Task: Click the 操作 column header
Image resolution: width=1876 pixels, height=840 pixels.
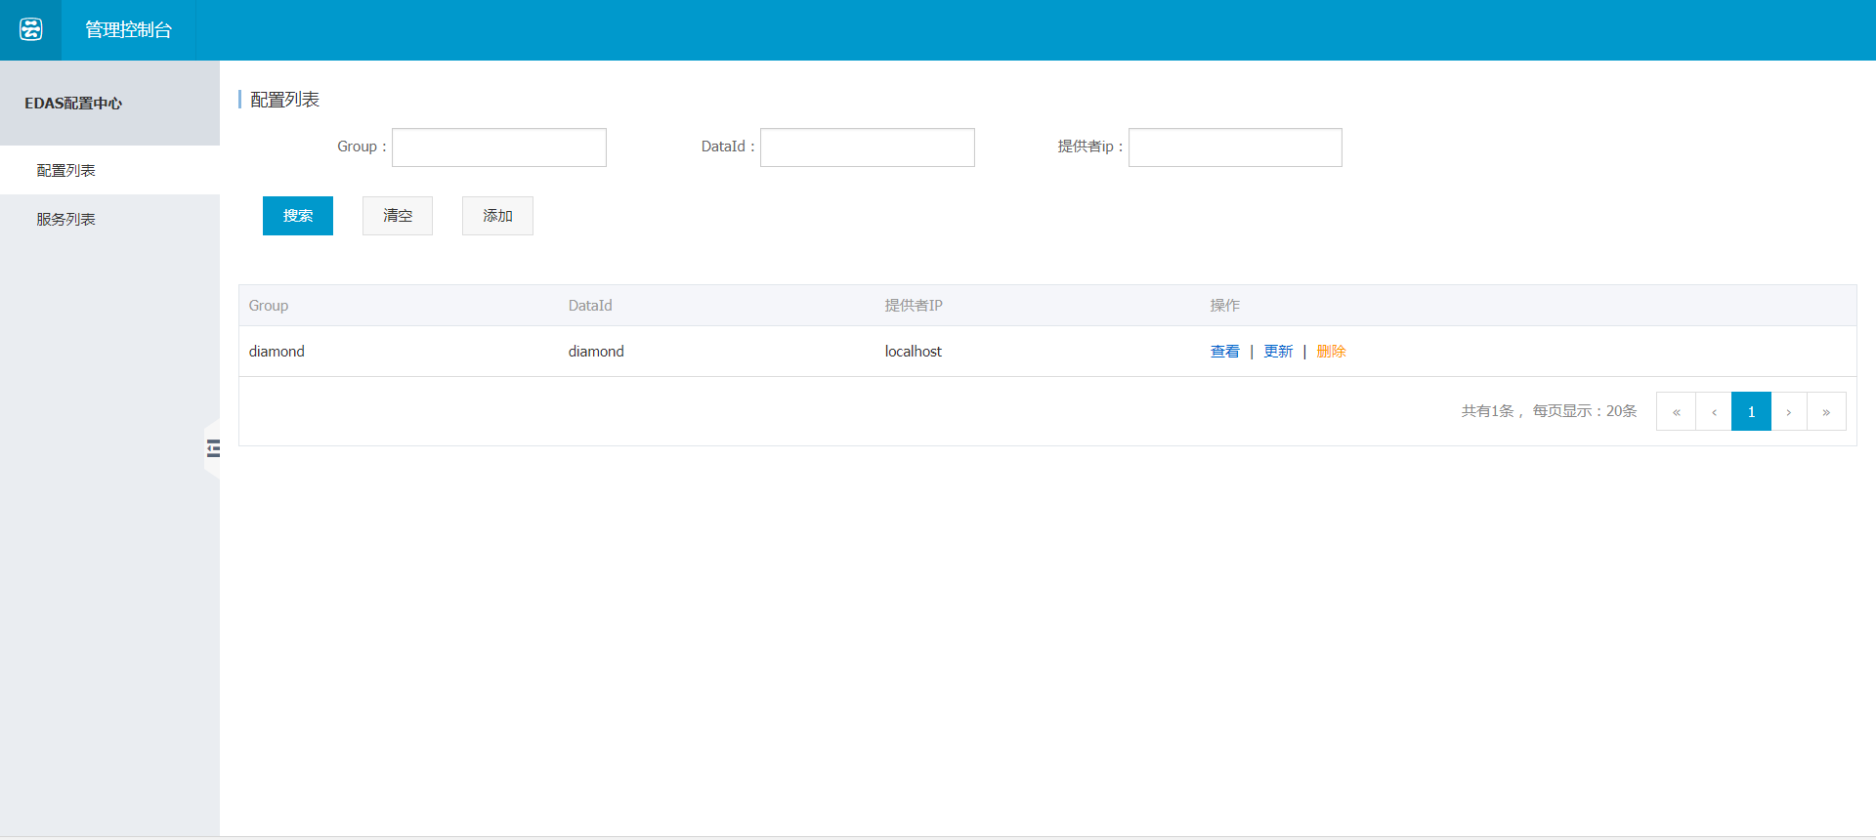Action: point(1224,306)
